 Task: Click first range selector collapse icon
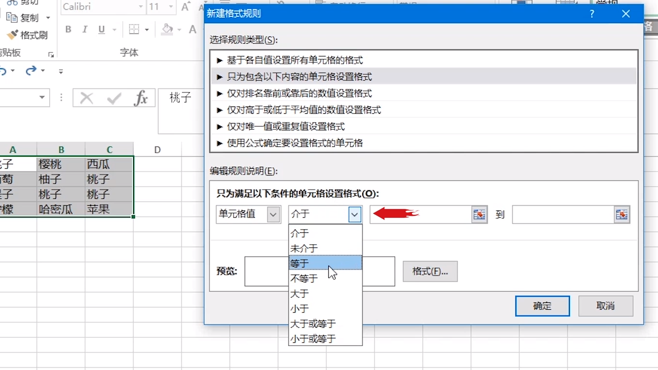(480, 214)
